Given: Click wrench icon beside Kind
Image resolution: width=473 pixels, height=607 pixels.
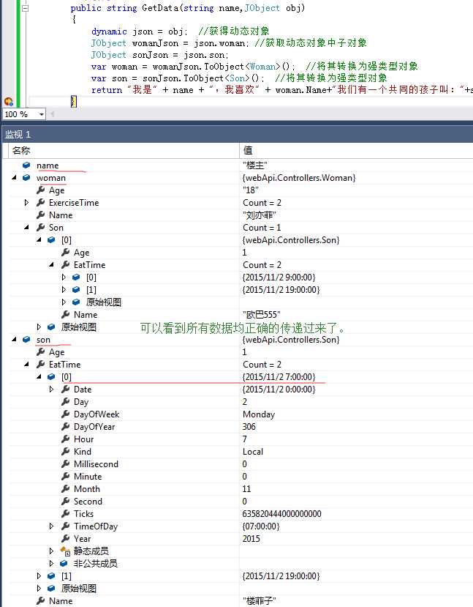Looking at the screenshot, I should 65,451.
